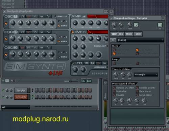
Task: Enable Normalize checkbox
Action: pos(114,91)
